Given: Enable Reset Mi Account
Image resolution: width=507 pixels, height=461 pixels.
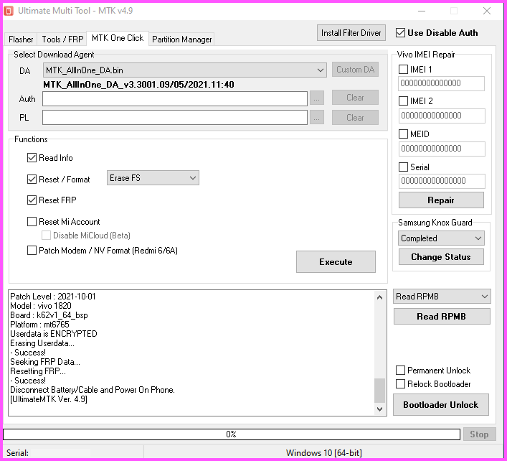Looking at the screenshot, I should [x=32, y=222].
